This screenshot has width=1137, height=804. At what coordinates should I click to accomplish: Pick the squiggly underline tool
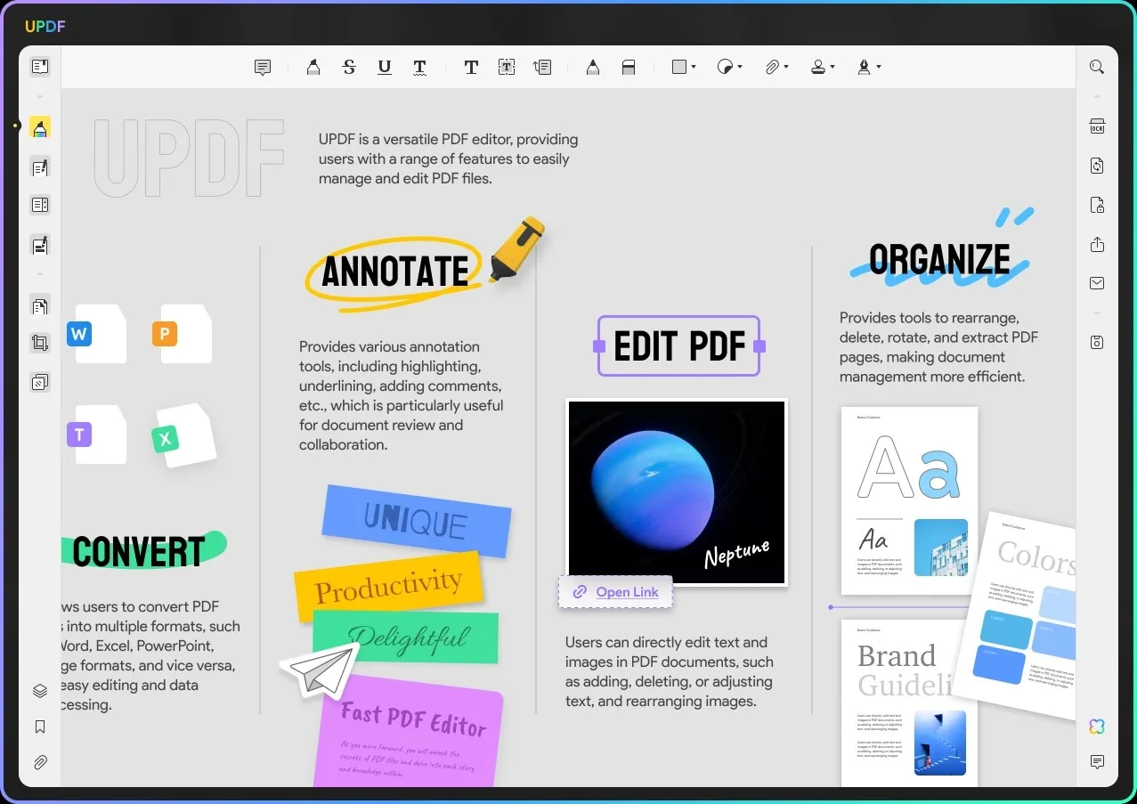419,67
